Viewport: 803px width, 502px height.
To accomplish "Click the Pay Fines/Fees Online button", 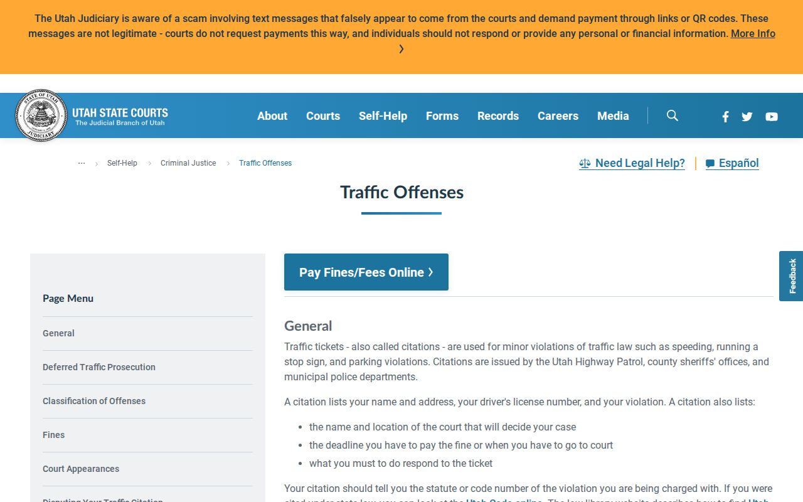I will point(366,272).
